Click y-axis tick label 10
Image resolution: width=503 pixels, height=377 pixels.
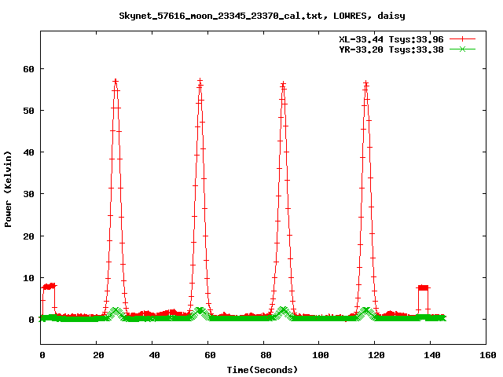tap(29, 278)
